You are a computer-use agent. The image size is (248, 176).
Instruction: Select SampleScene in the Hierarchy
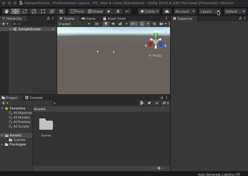tap(29, 29)
